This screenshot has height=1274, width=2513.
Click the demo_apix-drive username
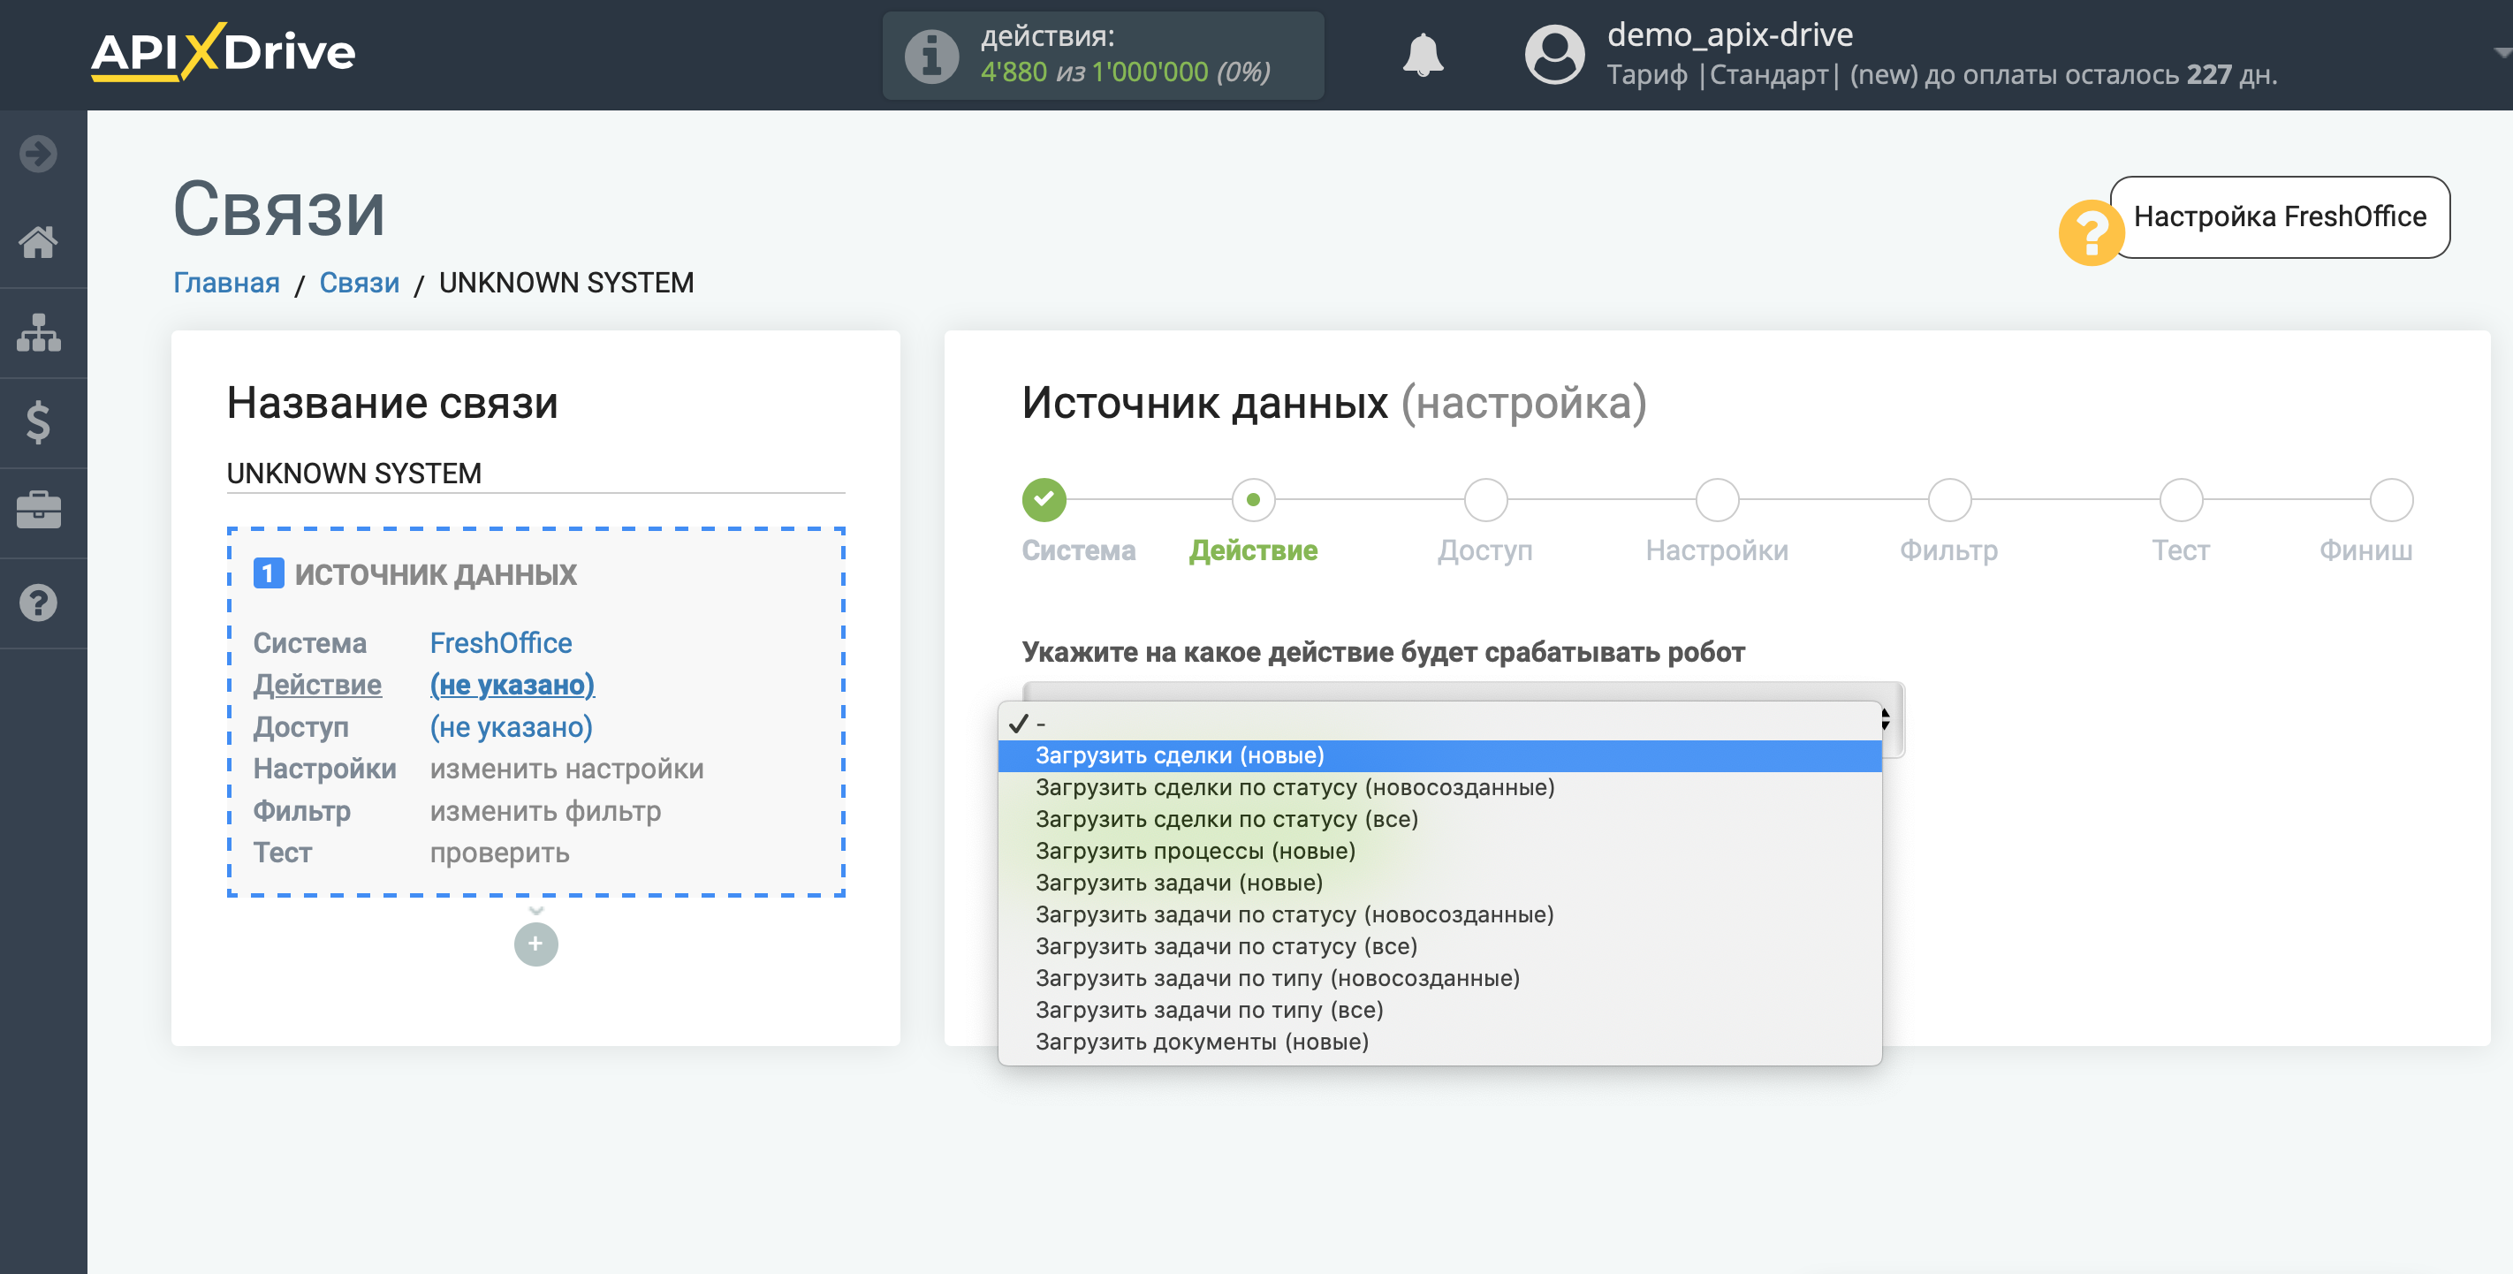coord(1729,34)
